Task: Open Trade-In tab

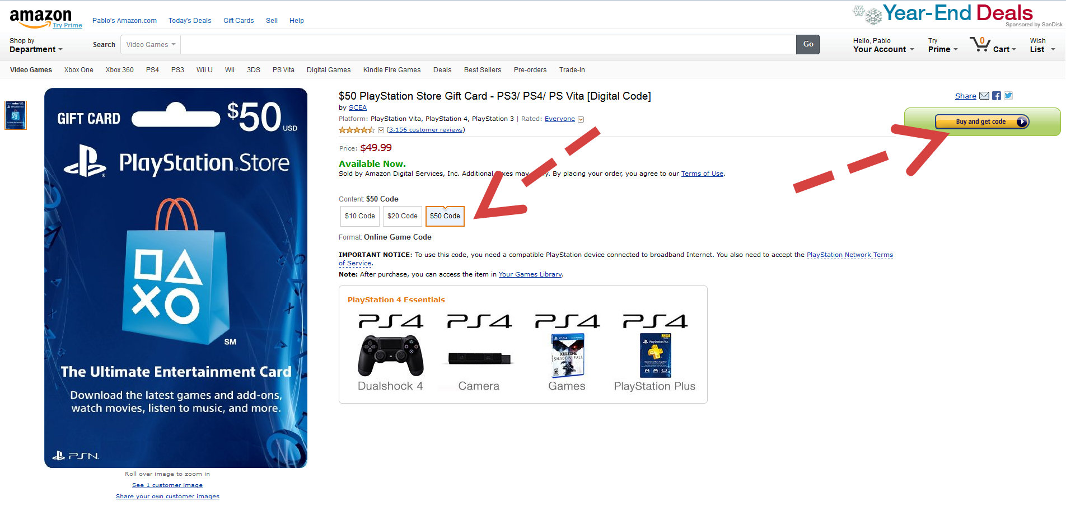Action: click(x=572, y=70)
